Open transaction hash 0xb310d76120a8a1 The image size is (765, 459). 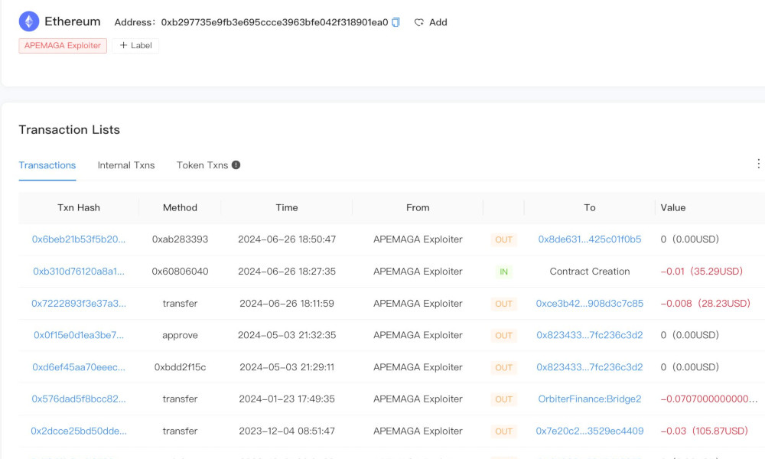click(79, 272)
